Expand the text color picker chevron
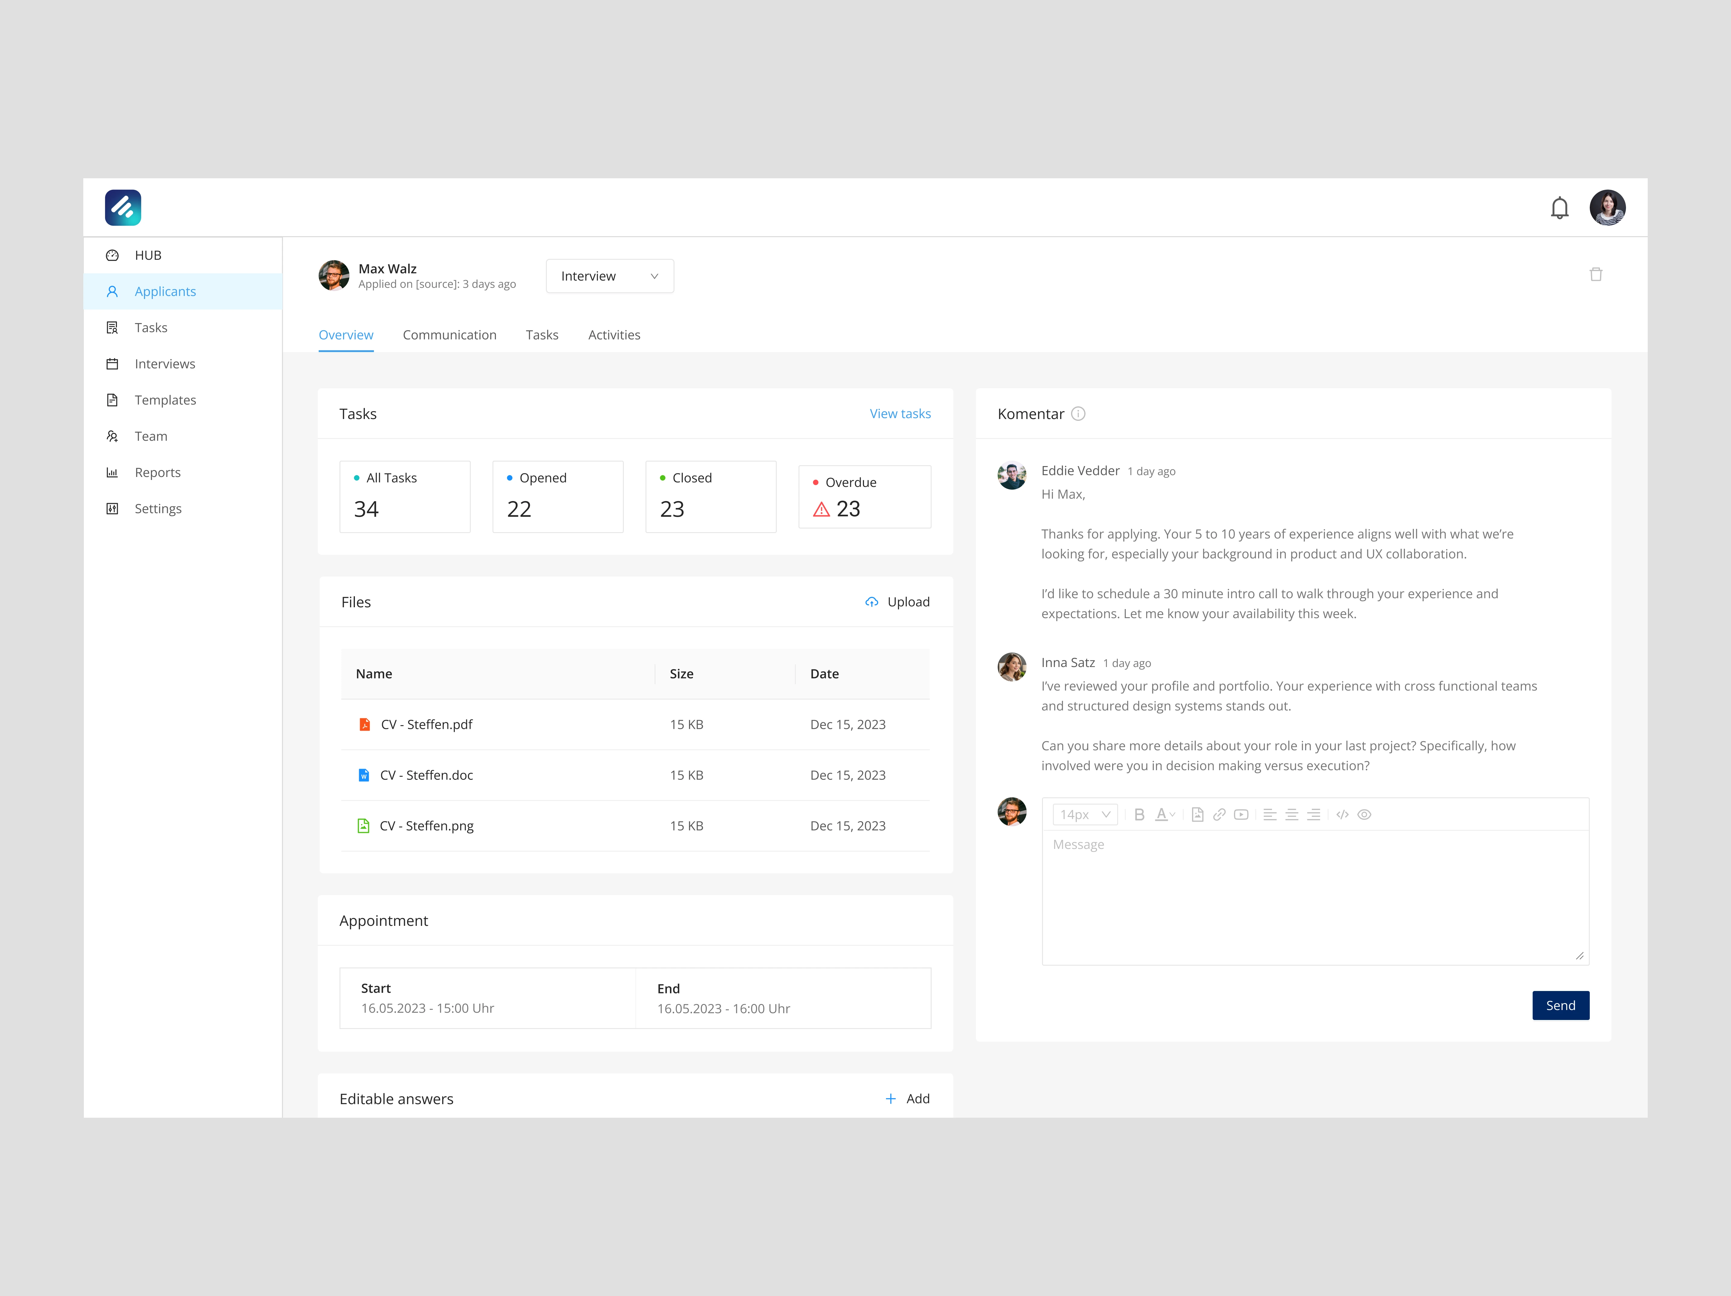This screenshot has width=1731, height=1296. click(1172, 814)
